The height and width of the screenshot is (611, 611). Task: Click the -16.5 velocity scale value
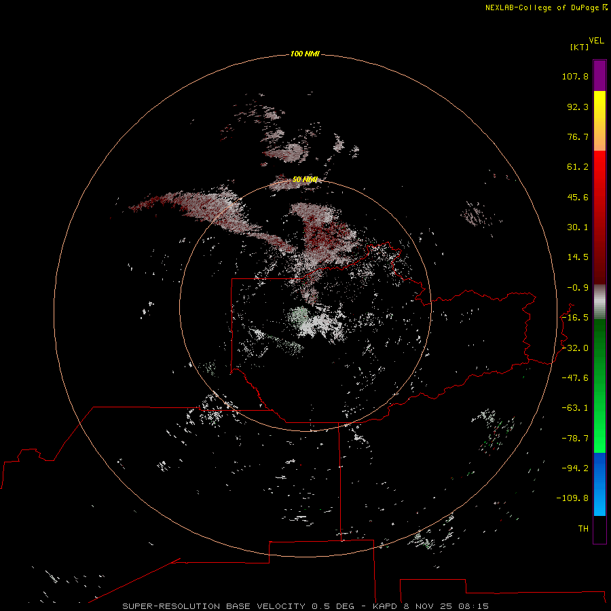[x=575, y=318]
